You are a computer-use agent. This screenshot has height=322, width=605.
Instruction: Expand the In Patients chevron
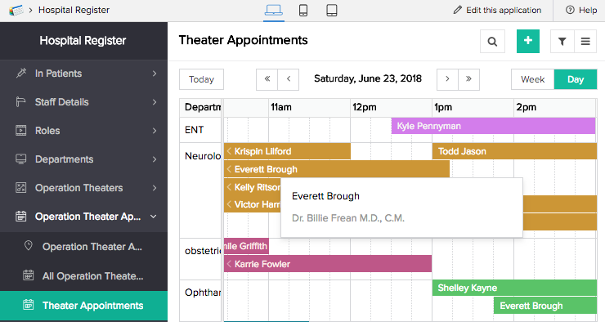pyautogui.click(x=155, y=74)
